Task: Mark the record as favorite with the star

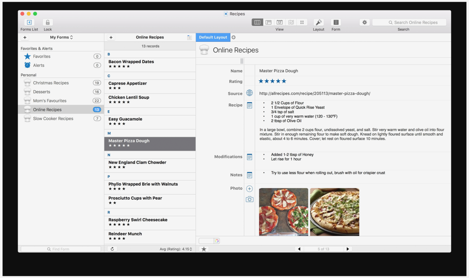Action: click(x=204, y=249)
